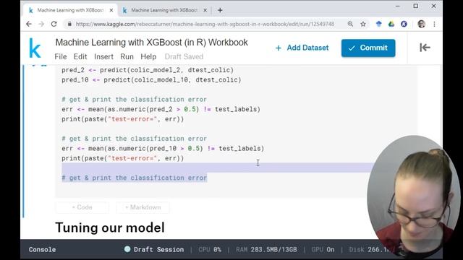Click the Kaggle k logo

(35, 48)
